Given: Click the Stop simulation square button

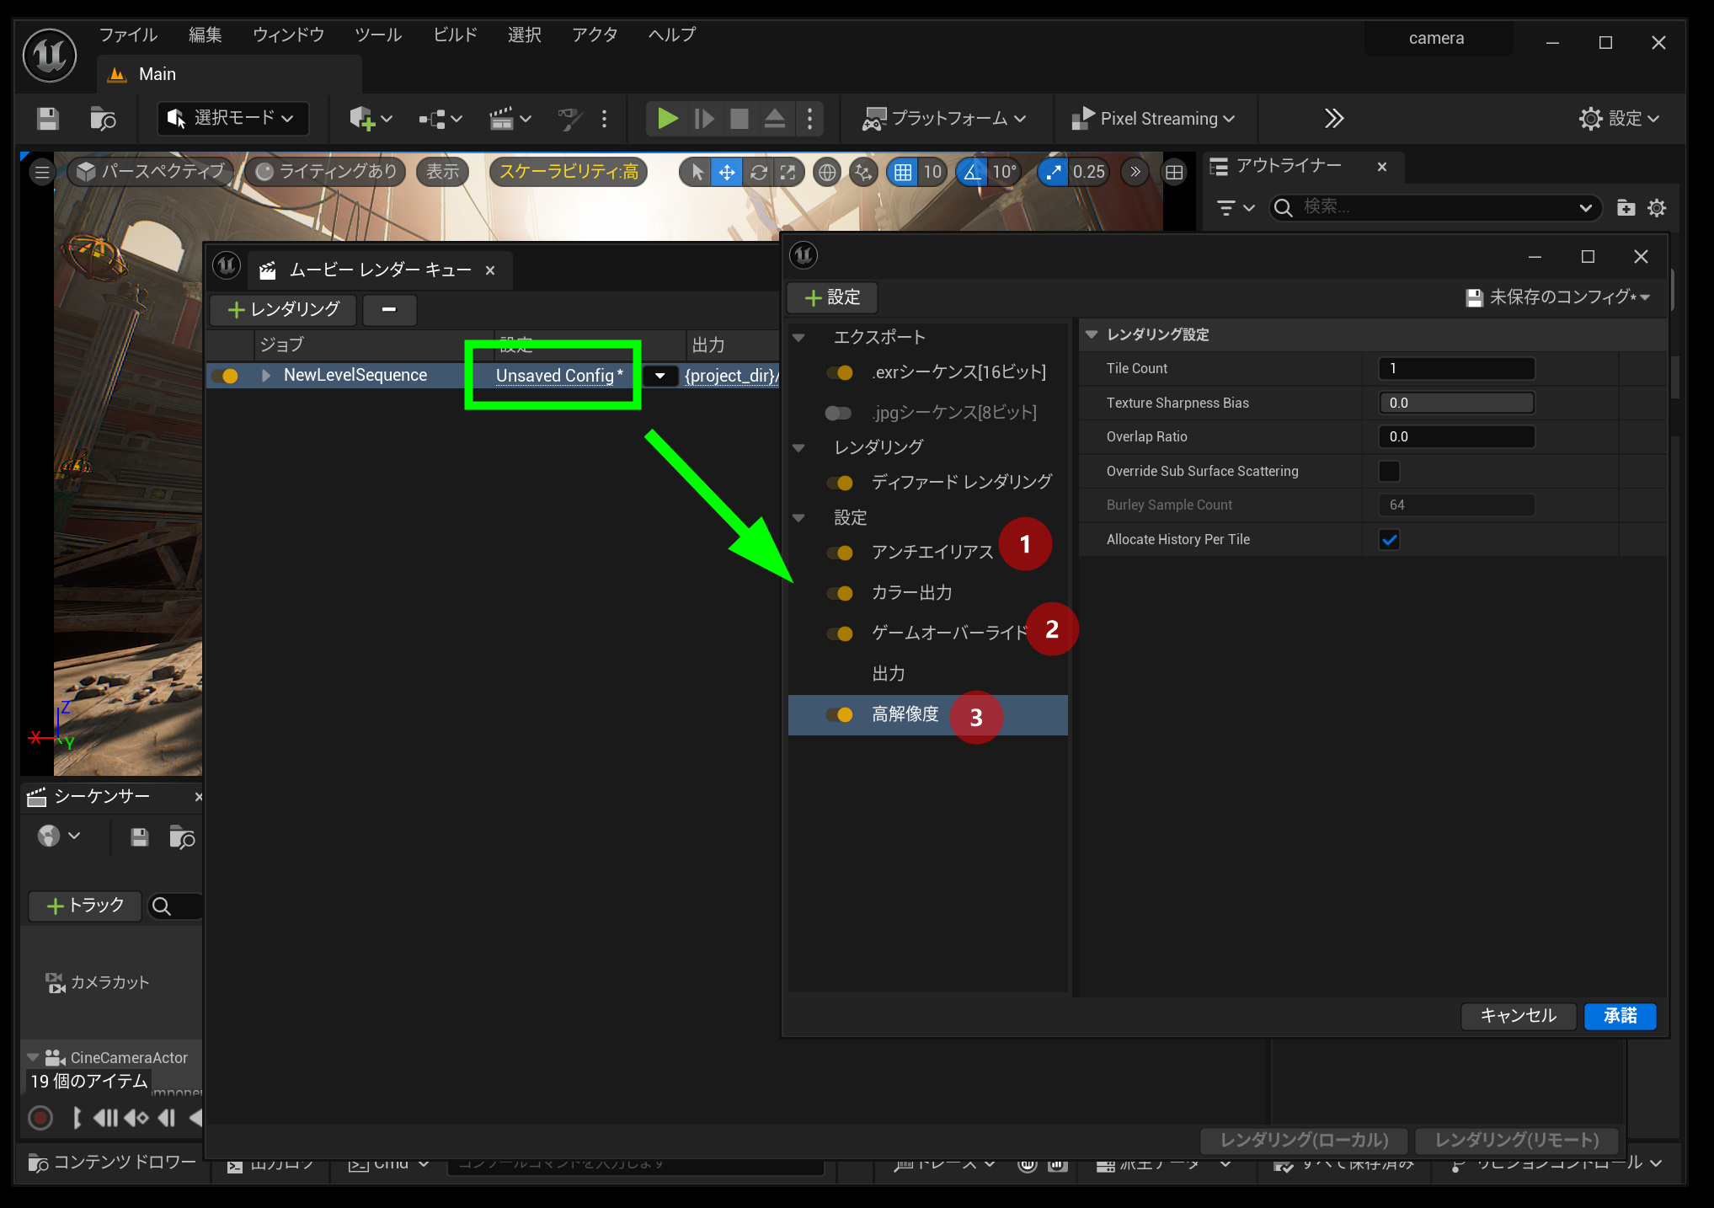Looking at the screenshot, I should [739, 119].
